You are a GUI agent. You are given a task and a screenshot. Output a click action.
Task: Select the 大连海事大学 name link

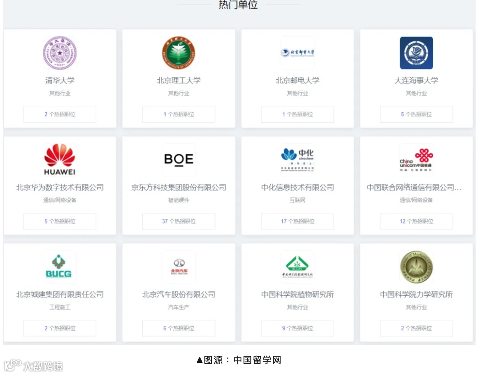click(x=416, y=80)
